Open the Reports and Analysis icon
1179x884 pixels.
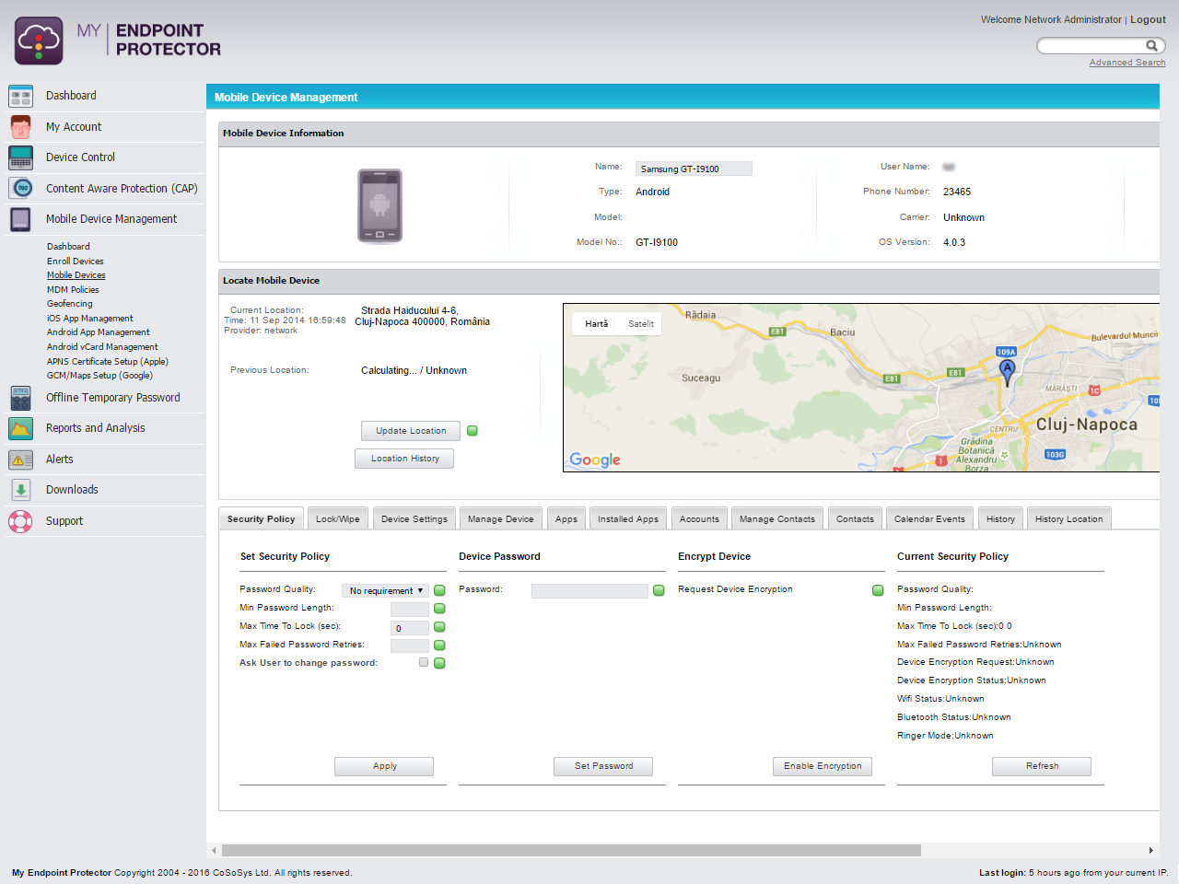tap(21, 428)
